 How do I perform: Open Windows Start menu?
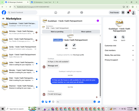pos(3,109)
